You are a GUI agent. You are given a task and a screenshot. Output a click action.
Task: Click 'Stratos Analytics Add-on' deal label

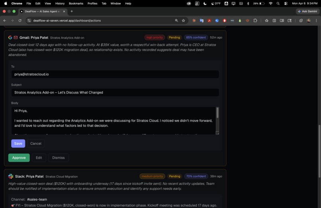67,38
